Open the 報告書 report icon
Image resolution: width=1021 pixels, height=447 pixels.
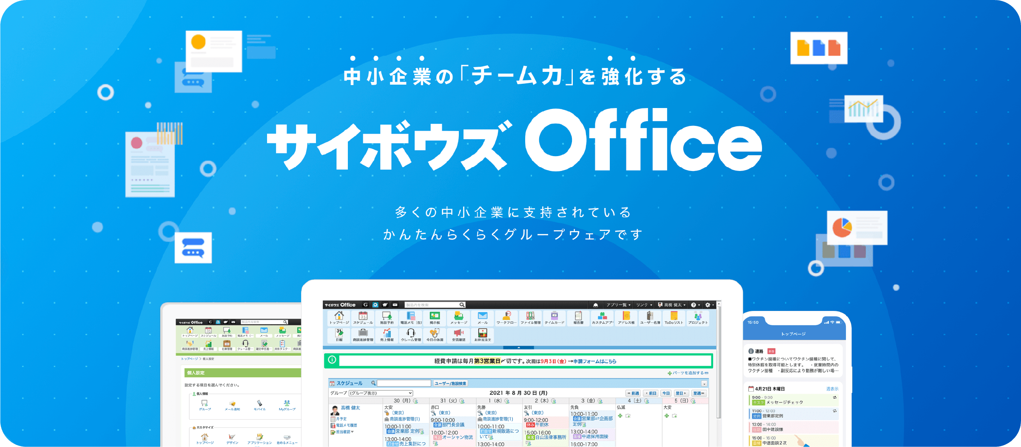pyautogui.click(x=578, y=318)
